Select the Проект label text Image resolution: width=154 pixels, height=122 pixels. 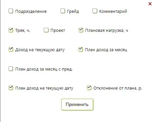[x=58, y=30]
